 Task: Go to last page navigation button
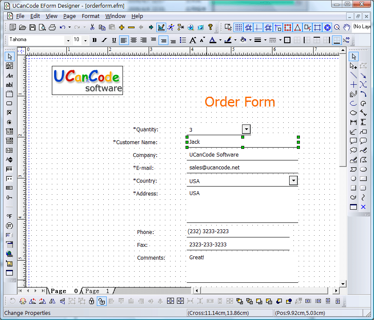[x=43, y=290]
